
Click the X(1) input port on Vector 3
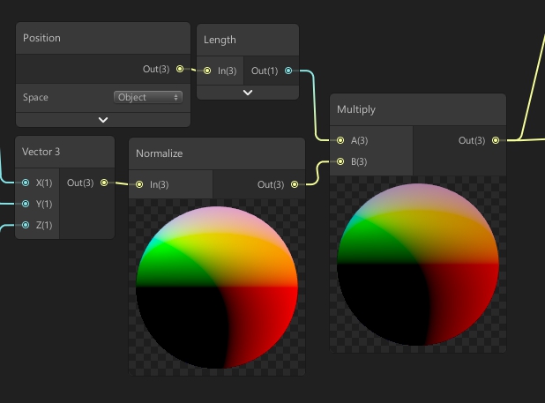[26, 183]
